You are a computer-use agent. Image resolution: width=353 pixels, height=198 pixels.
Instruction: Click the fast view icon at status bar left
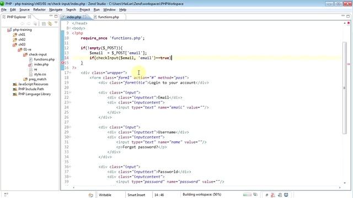click(x=6, y=195)
